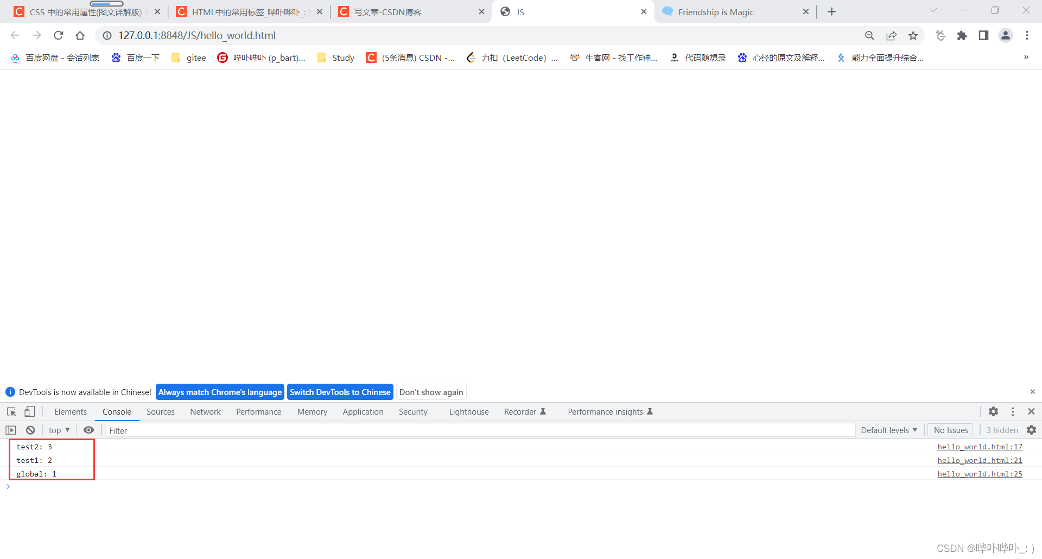Dismiss the DevTools language notification
The height and width of the screenshot is (559, 1042).
click(1032, 391)
